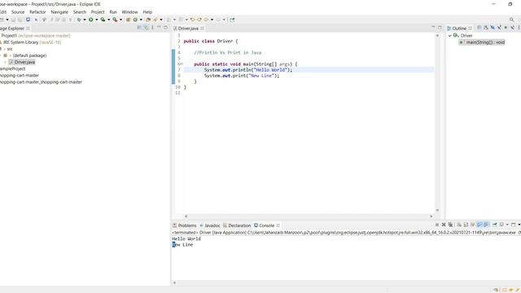The width and height of the screenshot is (521, 293).
Task: Remove launch with the Console X icon
Action: click(x=444, y=225)
